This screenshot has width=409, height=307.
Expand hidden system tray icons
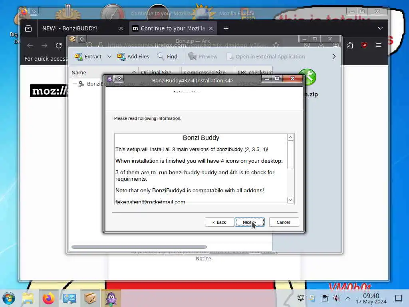coord(348,298)
